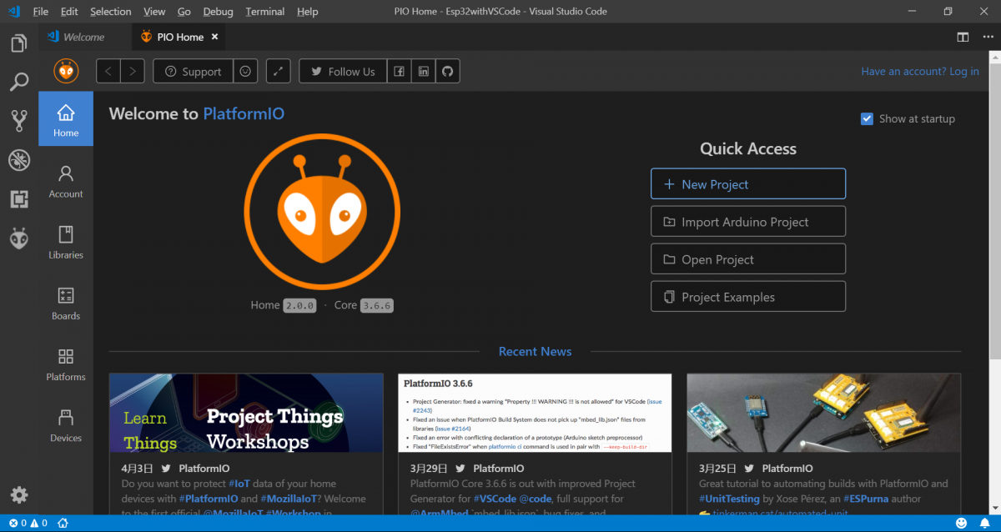Viewport: 1001px width, 532px height.
Task: Open PlatformIO 3.6.6 release notes thumbnail
Action: [535, 413]
